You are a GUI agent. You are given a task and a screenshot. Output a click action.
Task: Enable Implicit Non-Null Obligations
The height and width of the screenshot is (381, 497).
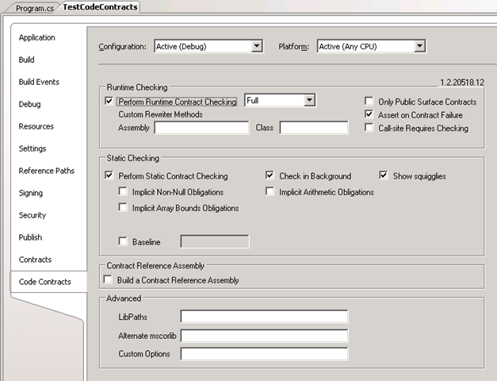tap(123, 191)
